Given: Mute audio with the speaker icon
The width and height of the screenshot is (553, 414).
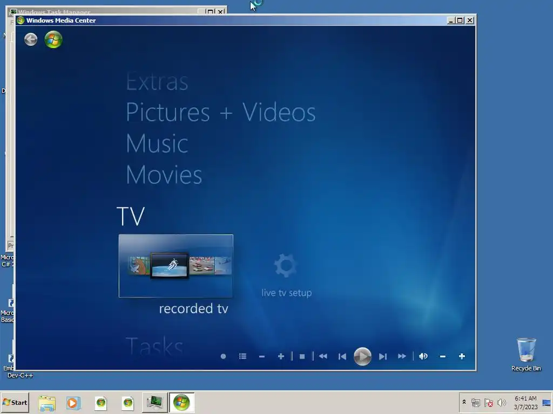Looking at the screenshot, I should tap(423, 356).
